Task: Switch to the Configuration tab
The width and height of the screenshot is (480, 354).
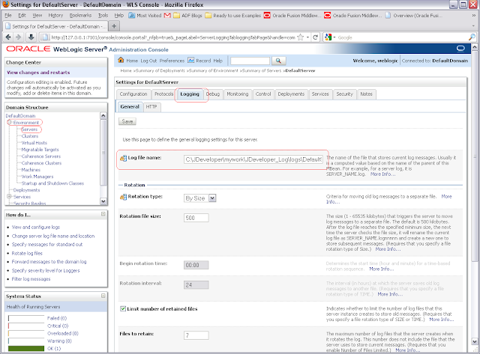Action: pyautogui.click(x=133, y=94)
